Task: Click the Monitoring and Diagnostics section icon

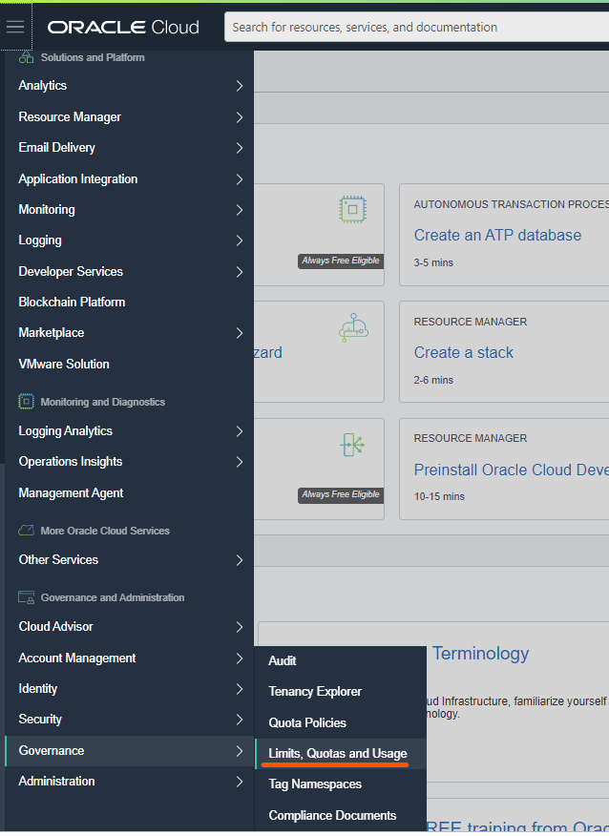Action: 26,402
